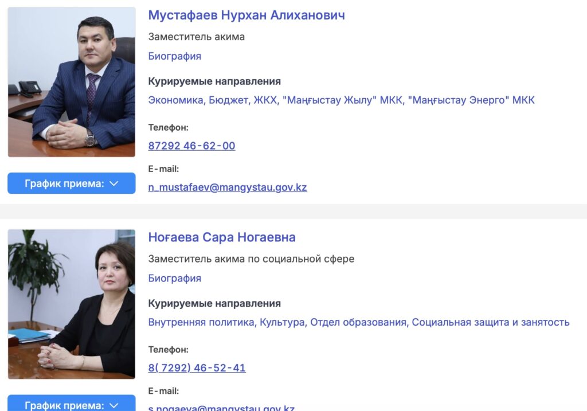The width and height of the screenshot is (587, 411).
Task: Expand График приема below Мустафаев photo
Action: [x=72, y=183]
